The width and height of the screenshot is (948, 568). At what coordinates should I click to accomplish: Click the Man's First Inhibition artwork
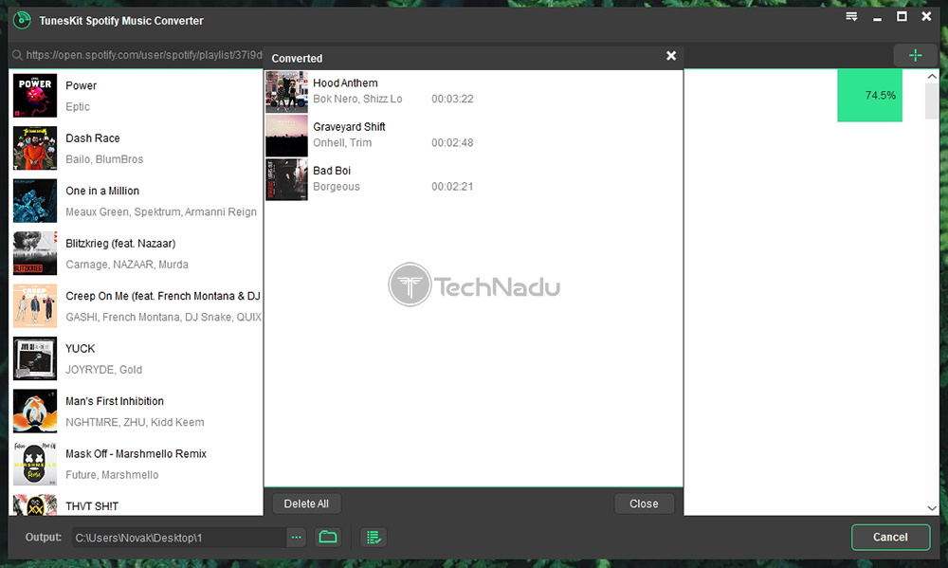tap(35, 412)
